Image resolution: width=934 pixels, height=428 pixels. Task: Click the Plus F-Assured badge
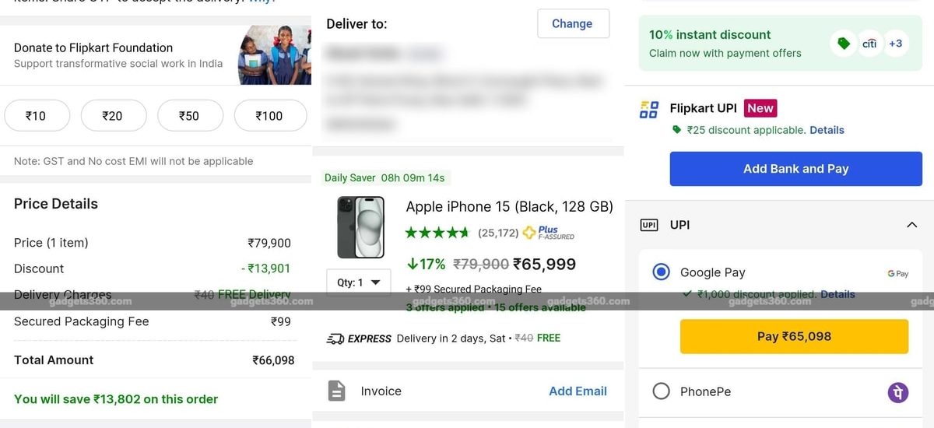549,233
